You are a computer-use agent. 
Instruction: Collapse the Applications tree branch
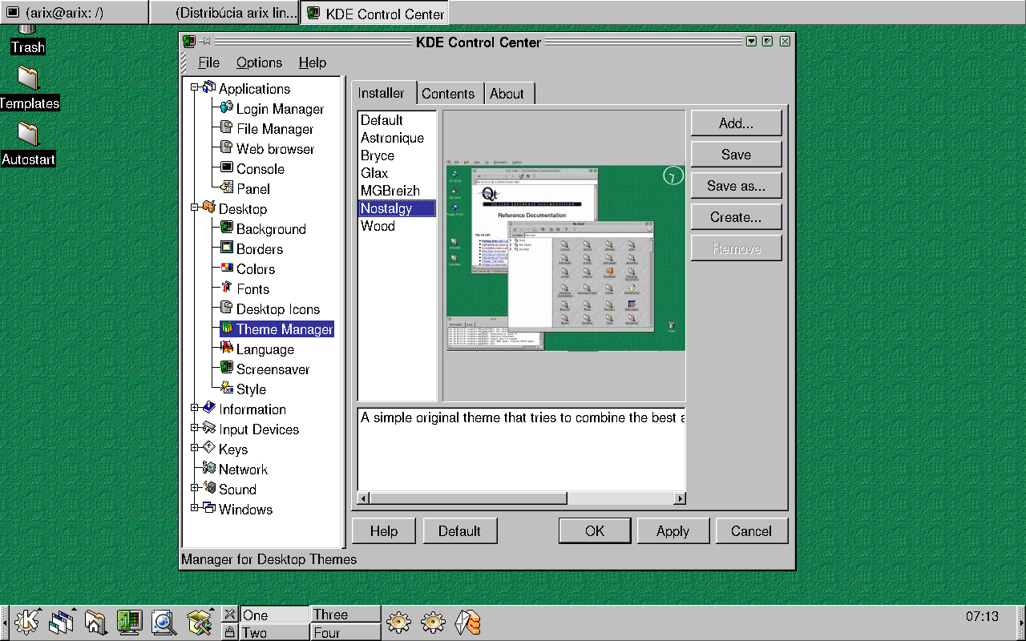(x=194, y=87)
